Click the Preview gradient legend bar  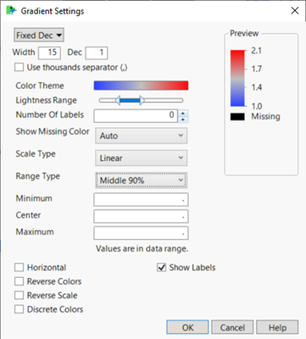tap(237, 78)
